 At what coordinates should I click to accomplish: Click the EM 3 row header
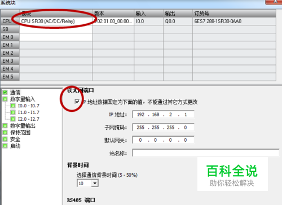(x=10, y=61)
